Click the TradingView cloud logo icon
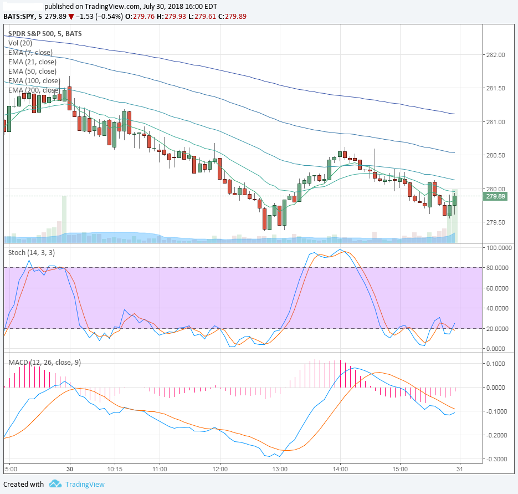The height and width of the screenshot is (494, 518). coord(55,484)
